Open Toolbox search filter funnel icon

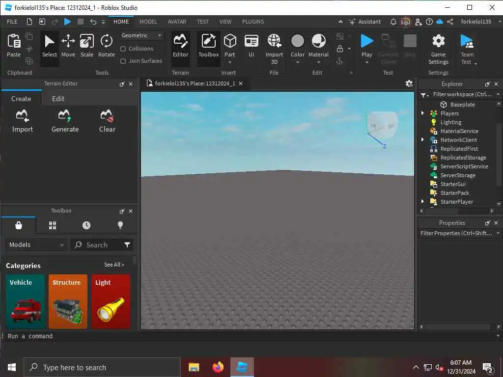127,245
